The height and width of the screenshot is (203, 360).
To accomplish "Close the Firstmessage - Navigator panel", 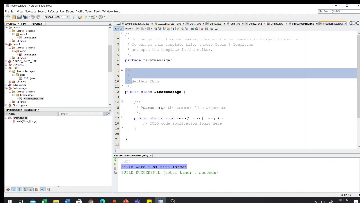I will pos(38,110).
